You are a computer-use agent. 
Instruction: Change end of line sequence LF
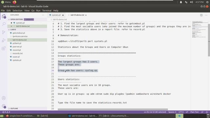(187, 112)
